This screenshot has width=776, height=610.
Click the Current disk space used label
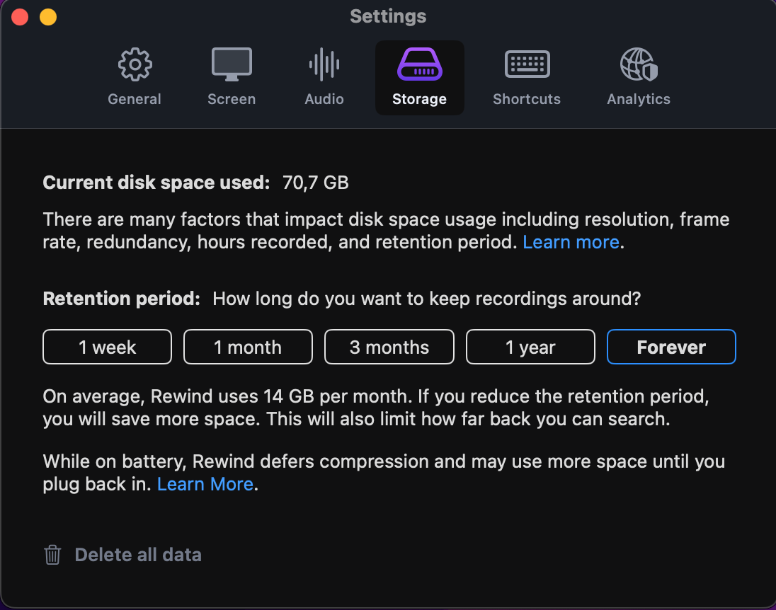(156, 183)
